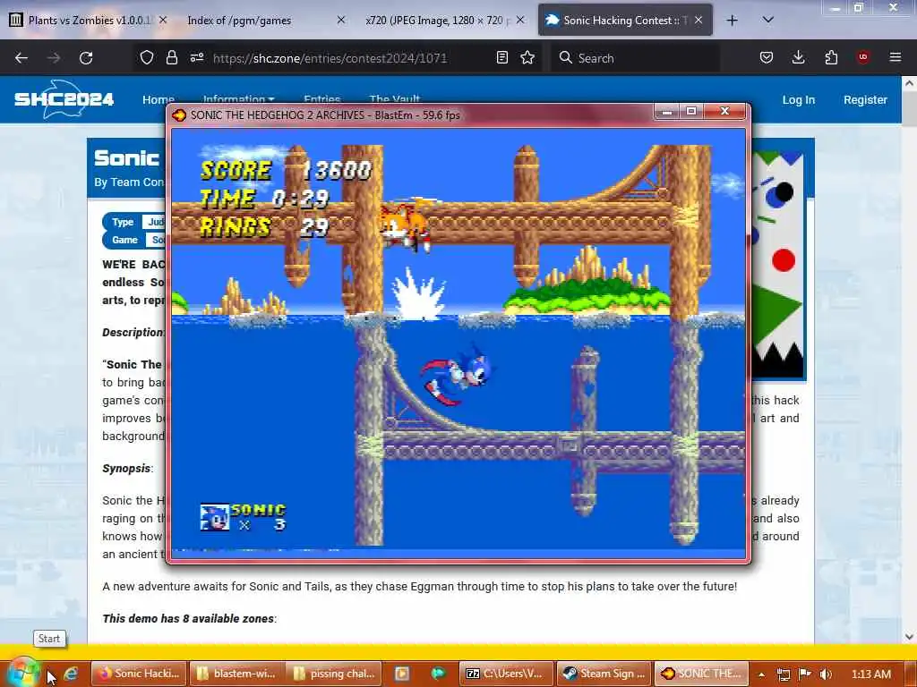Expand the Information dropdown menu
This screenshot has width=917, height=687.
[x=238, y=99]
